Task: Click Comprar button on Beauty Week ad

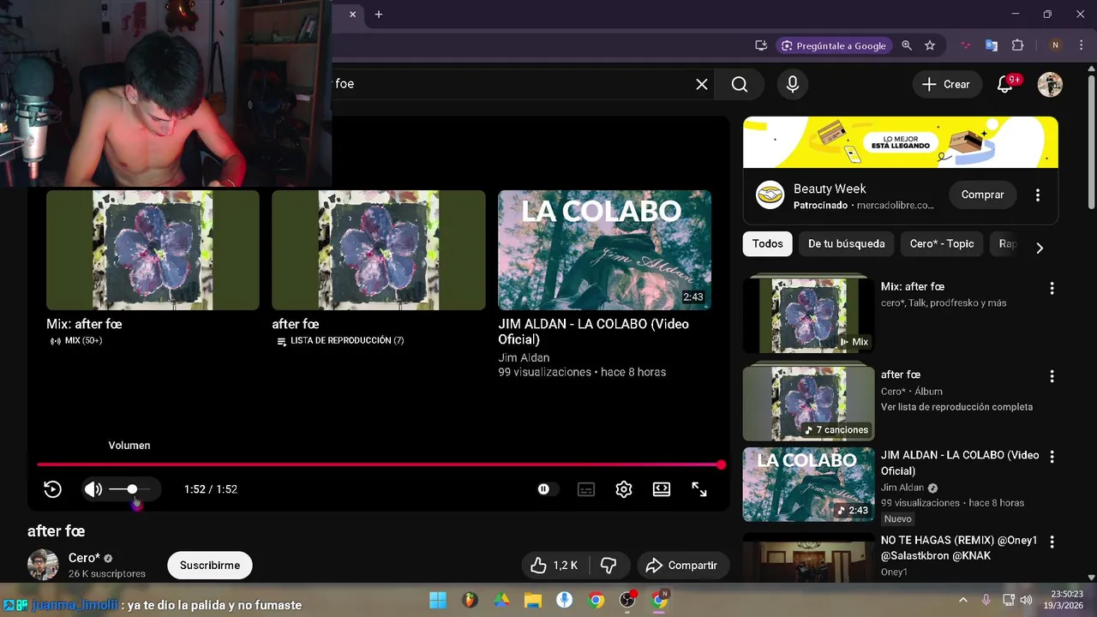Action: point(982,195)
